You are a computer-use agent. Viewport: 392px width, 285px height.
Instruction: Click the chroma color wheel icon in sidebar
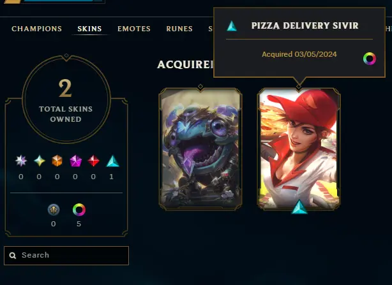point(79,210)
